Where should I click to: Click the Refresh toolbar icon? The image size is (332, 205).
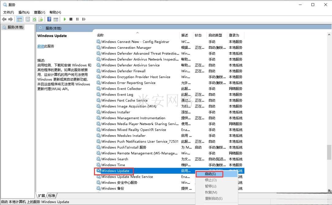click(x=34, y=19)
